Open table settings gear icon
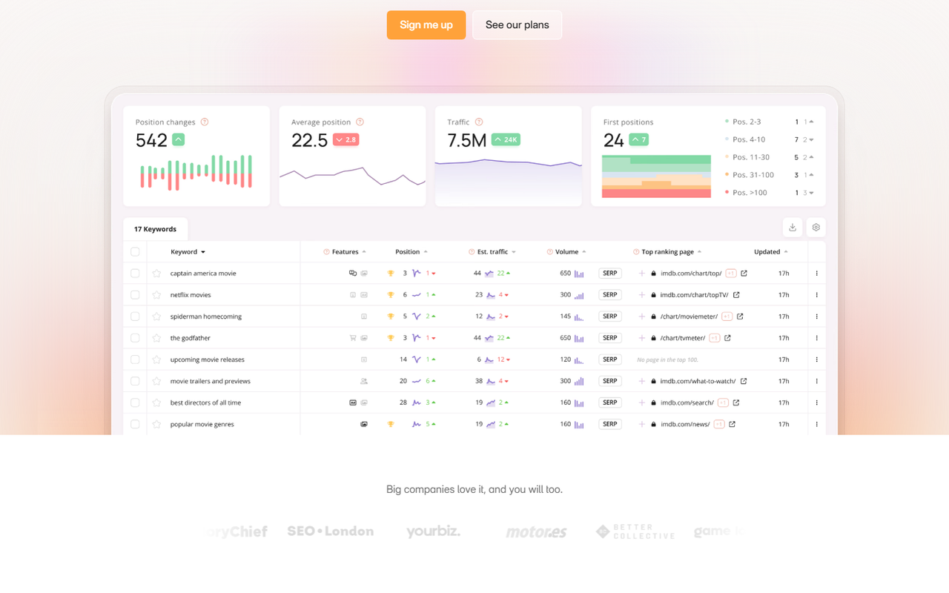This screenshot has width=949, height=593. 816,228
